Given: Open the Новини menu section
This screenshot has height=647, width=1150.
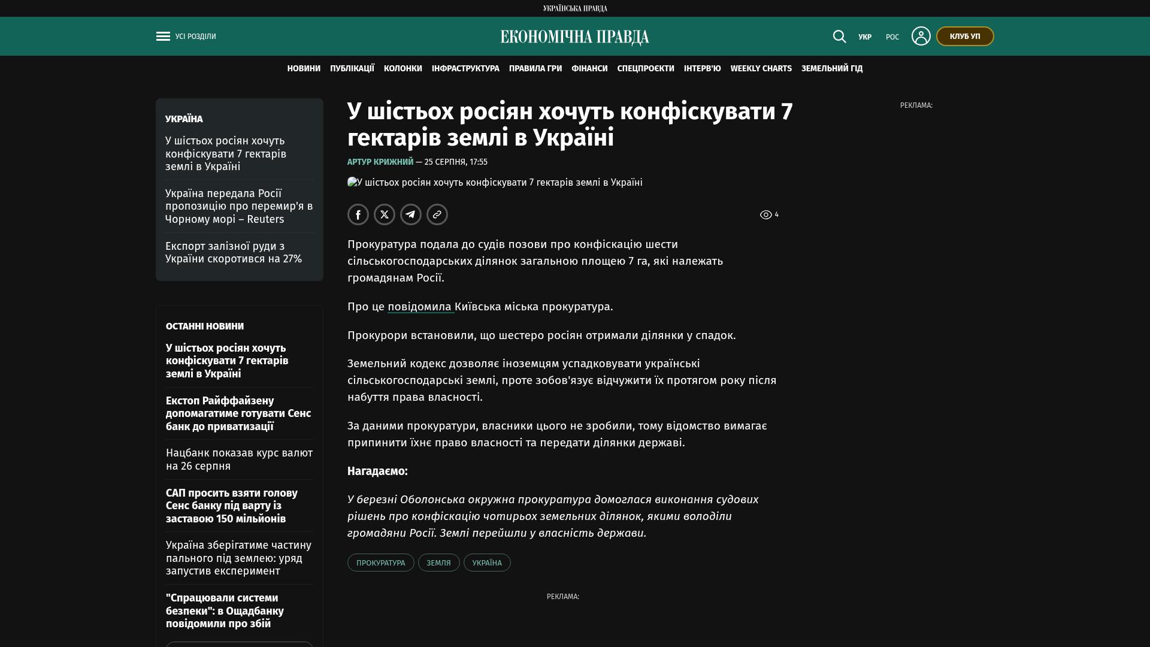Looking at the screenshot, I should [304, 69].
